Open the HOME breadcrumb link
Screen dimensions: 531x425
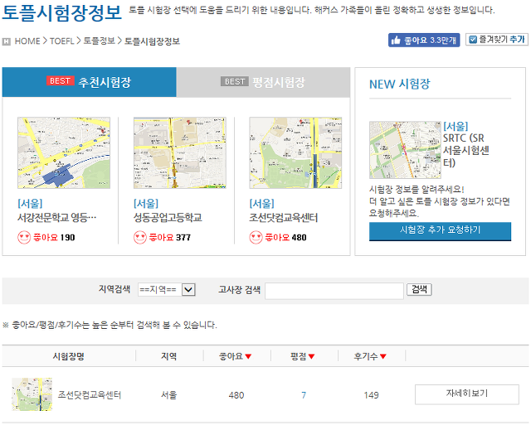click(x=27, y=41)
